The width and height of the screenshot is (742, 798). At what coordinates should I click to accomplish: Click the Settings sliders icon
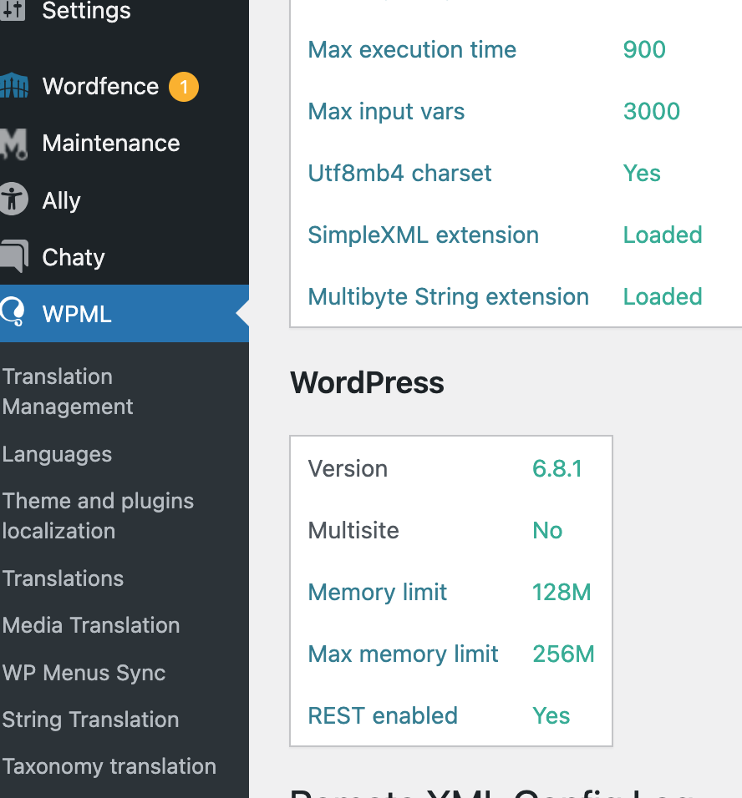[x=13, y=10]
